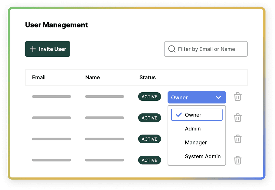Click the magnifier search icon

(x=172, y=49)
